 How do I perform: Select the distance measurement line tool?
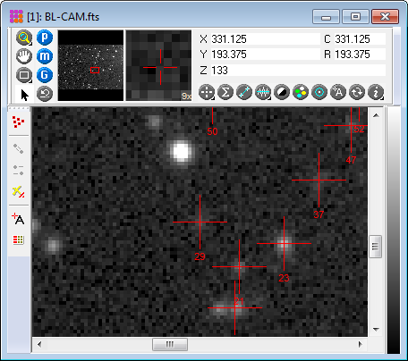click(244, 92)
